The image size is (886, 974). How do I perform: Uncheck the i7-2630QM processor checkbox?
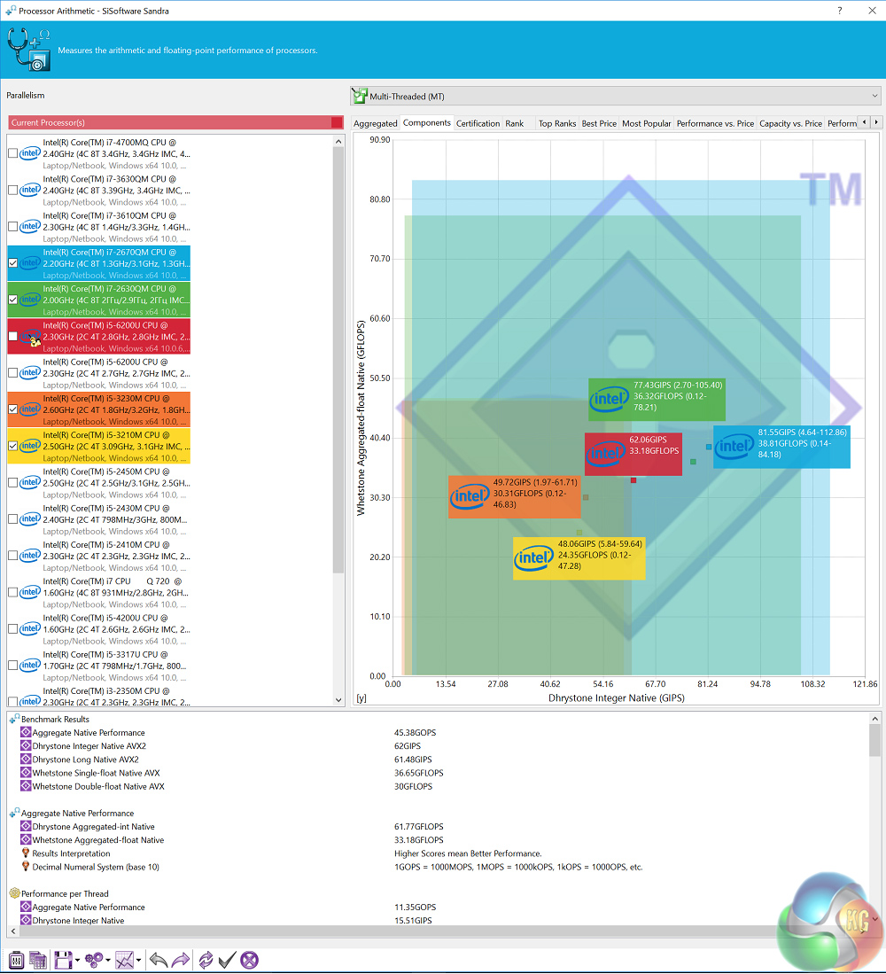coord(13,300)
